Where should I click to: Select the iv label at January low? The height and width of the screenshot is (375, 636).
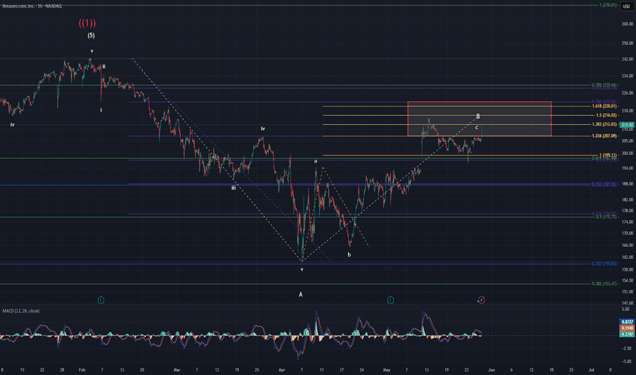click(x=12, y=125)
